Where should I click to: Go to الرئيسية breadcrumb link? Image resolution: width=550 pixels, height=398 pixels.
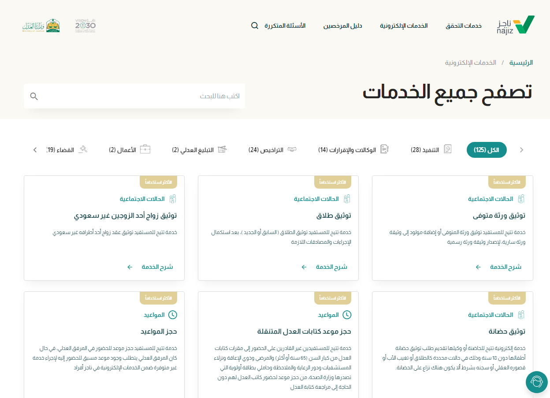click(521, 63)
